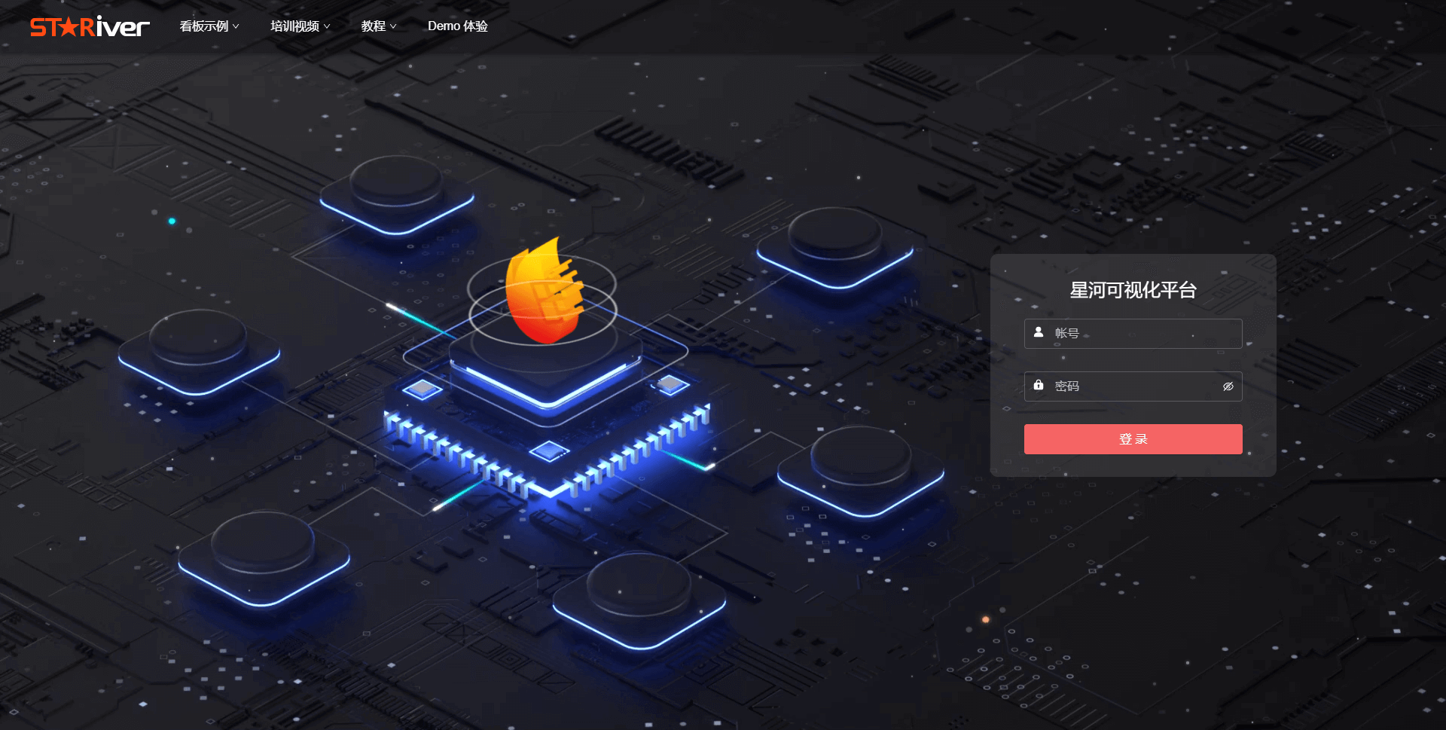
Task: Select the pedestal node left of login panel
Action: coord(861,469)
